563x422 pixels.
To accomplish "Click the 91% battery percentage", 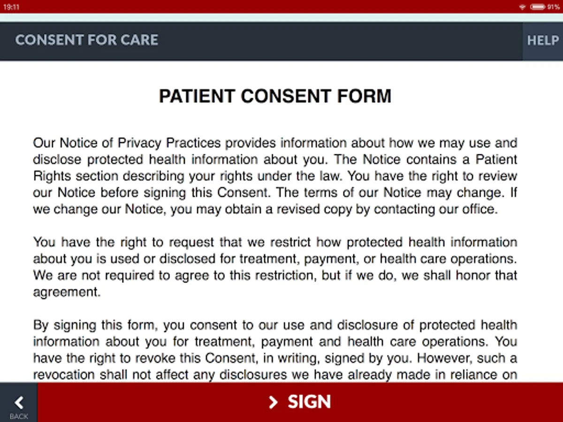I will (554, 7).
